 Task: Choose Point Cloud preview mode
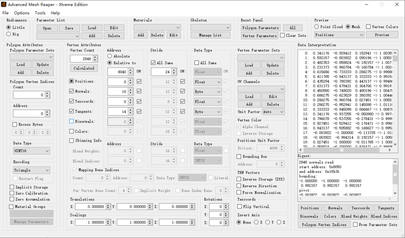(x=317, y=27)
